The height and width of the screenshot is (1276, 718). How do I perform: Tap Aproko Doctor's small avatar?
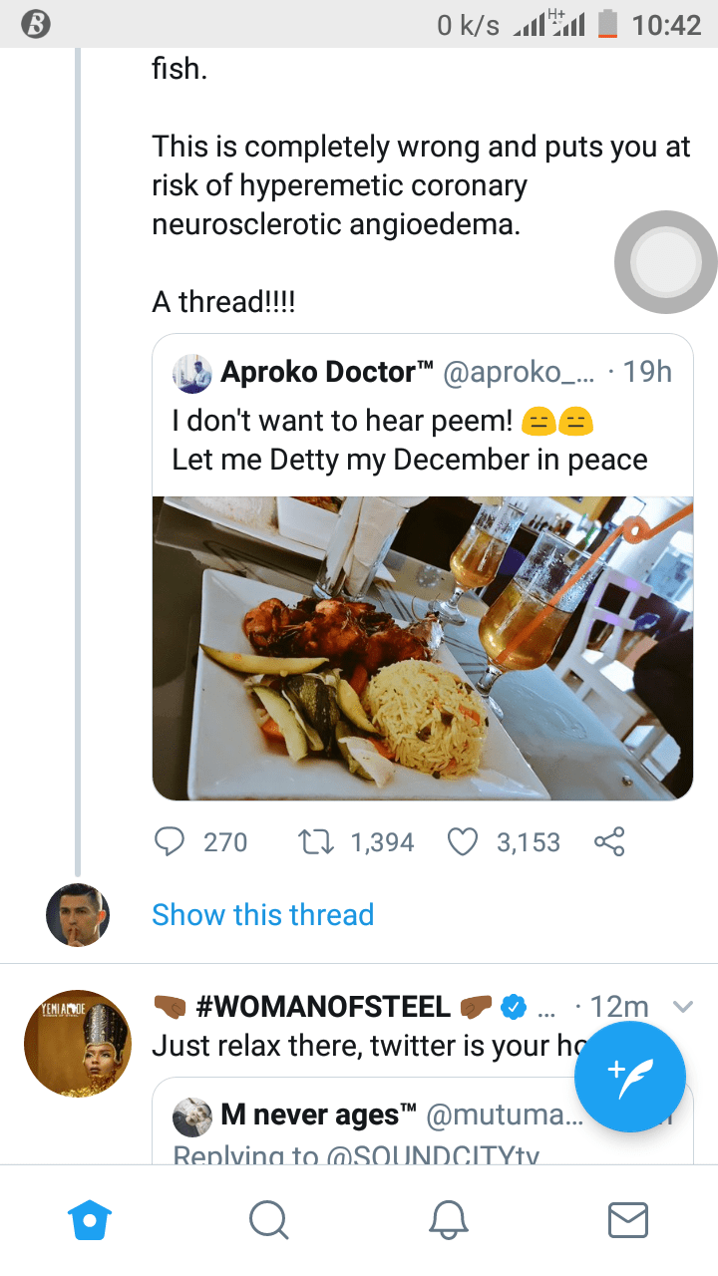(191, 374)
